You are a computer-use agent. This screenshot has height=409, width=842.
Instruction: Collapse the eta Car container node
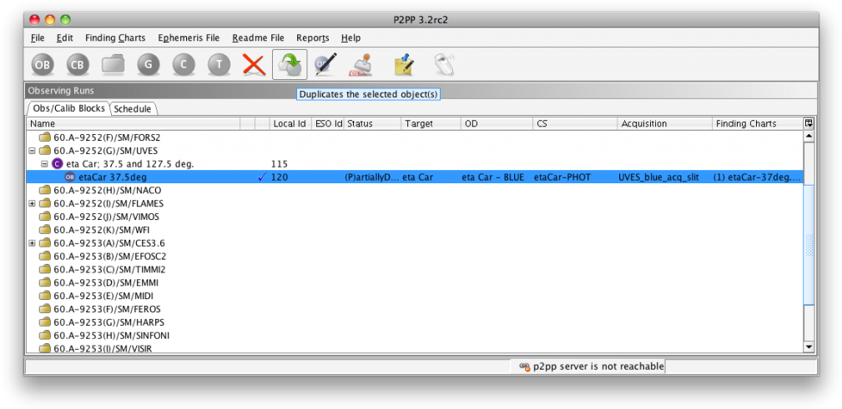[45, 164]
